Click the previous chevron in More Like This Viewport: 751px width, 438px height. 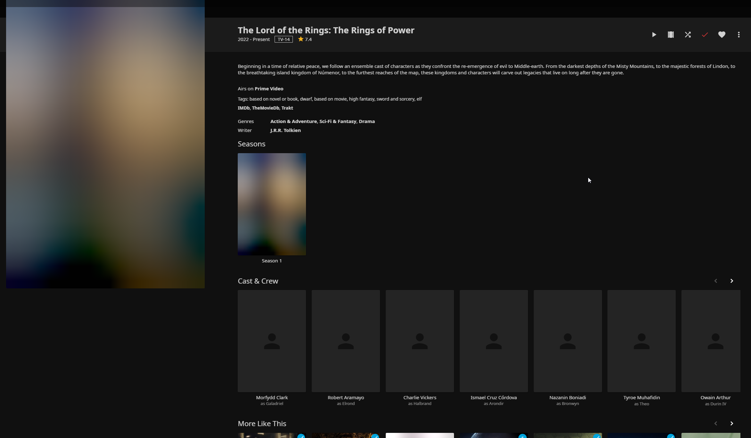tap(716, 423)
